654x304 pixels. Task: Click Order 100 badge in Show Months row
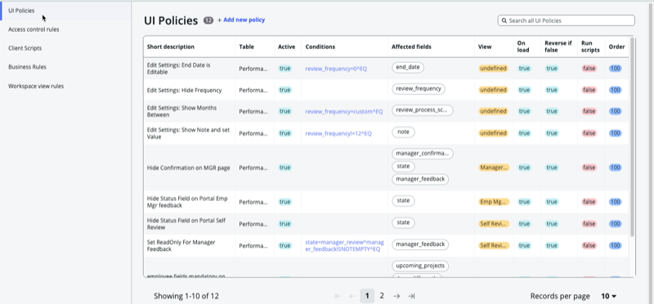click(616, 111)
